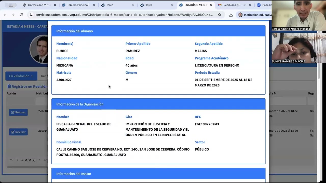Open the tab search button

(x=11, y=5)
